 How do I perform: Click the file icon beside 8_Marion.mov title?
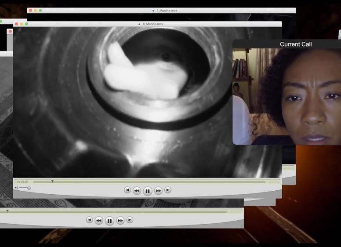coord(139,24)
